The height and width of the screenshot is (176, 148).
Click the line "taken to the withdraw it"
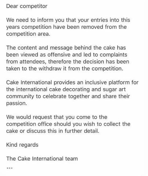[x=65, y=69]
